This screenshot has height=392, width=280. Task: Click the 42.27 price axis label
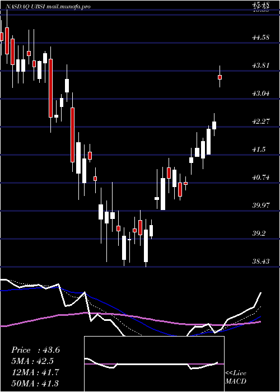coord(261,122)
